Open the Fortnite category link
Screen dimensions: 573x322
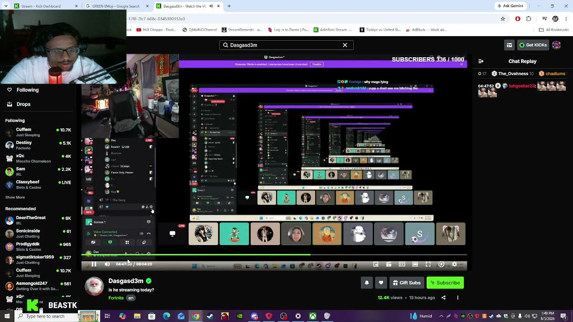pyautogui.click(x=116, y=298)
